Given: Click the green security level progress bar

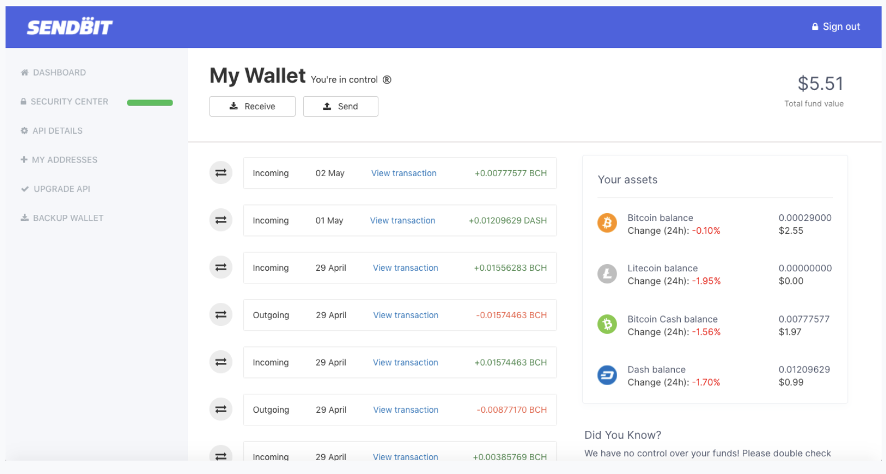Looking at the screenshot, I should (150, 102).
